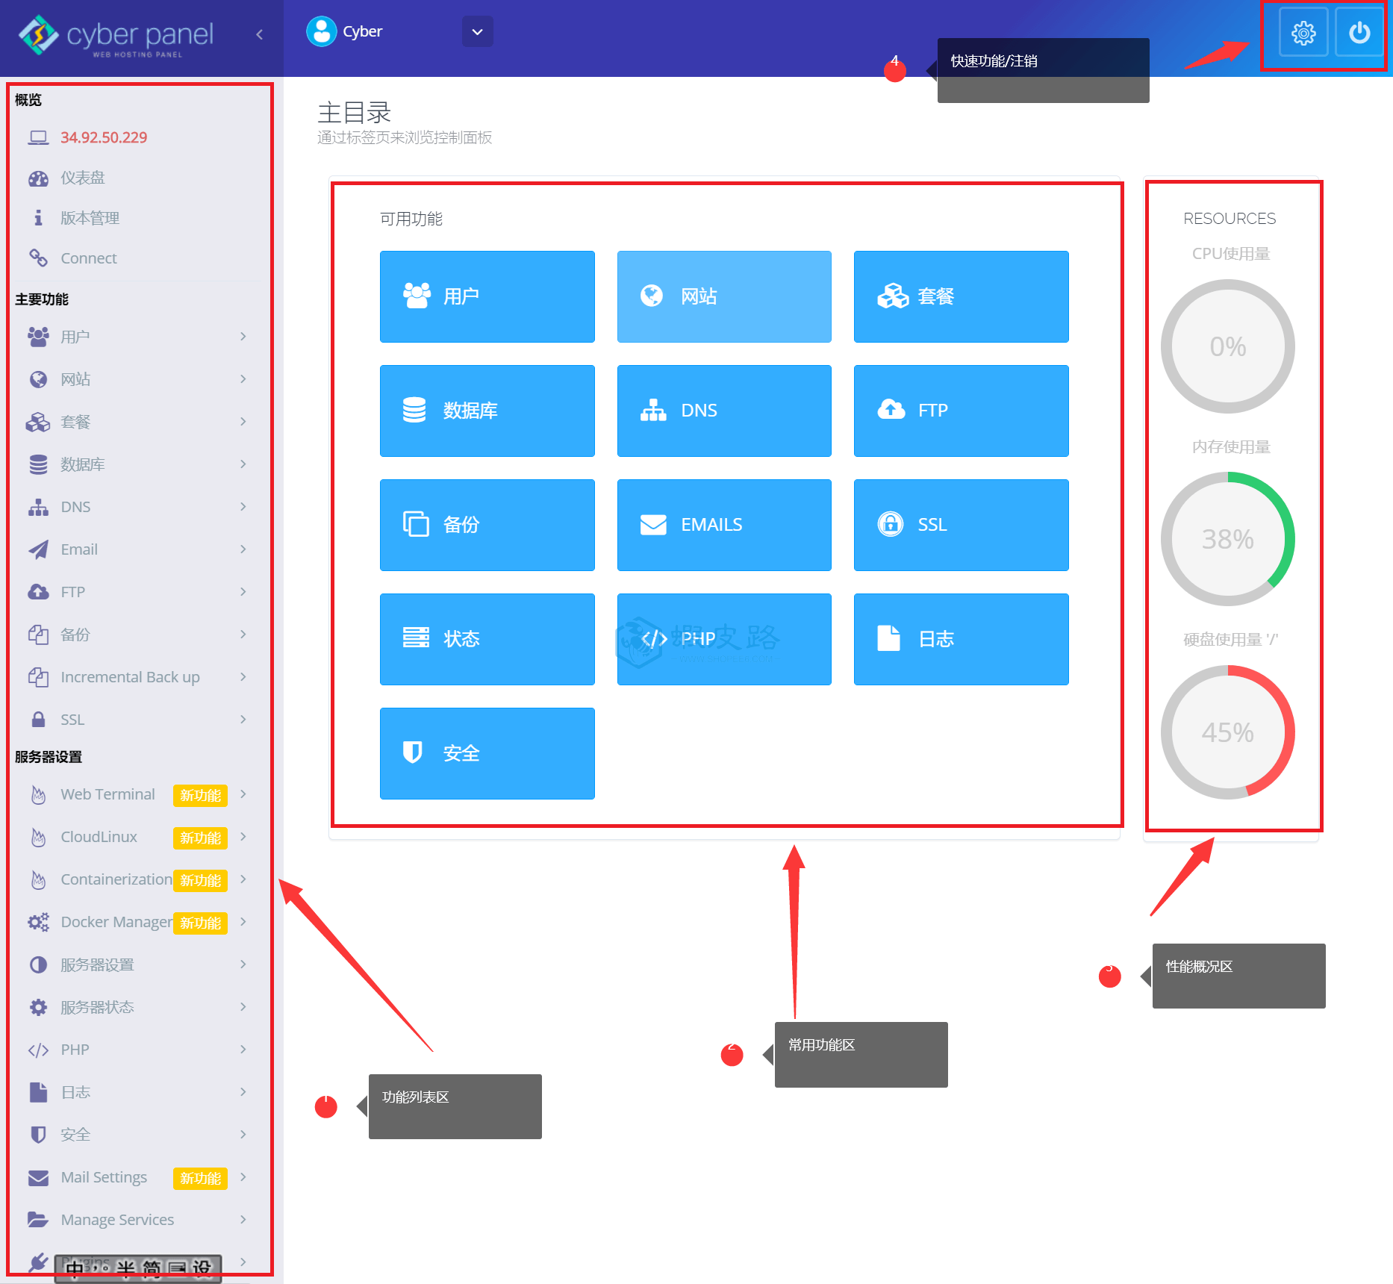
Task: Click the 新功能 badge beside Web Terminal
Action: pyautogui.click(x=200, y=796)
